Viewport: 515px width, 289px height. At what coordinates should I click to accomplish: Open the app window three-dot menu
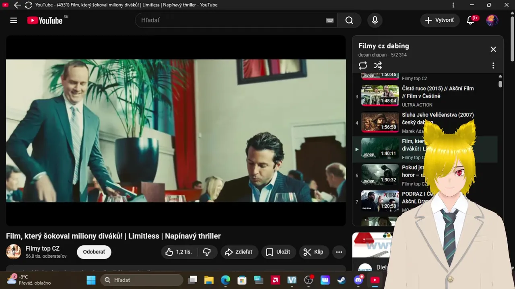click(x=453, y=5)
